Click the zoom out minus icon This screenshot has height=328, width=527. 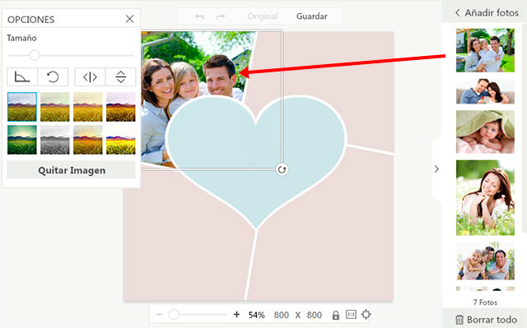pyautogui.click(x=159, y=315)
